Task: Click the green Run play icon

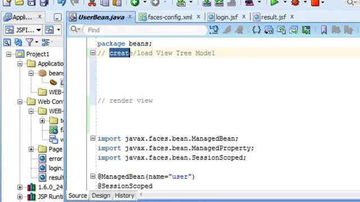Action: (274, 2)
